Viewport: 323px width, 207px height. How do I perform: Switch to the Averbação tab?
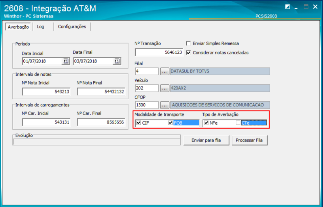coord(18,27)
